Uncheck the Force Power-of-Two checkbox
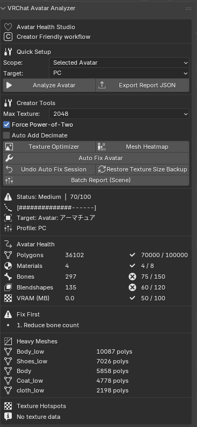 pos(6,125)
